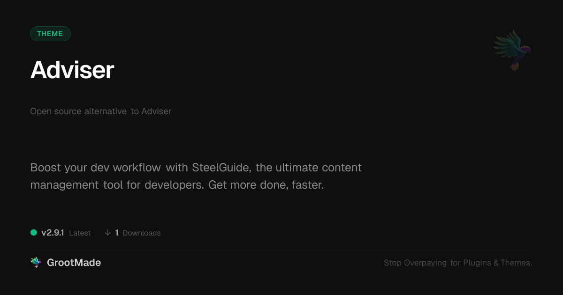Screen dimensions: 563x295
Task: Click the v2.9.1 version number
Action: [x=53, y=233]
